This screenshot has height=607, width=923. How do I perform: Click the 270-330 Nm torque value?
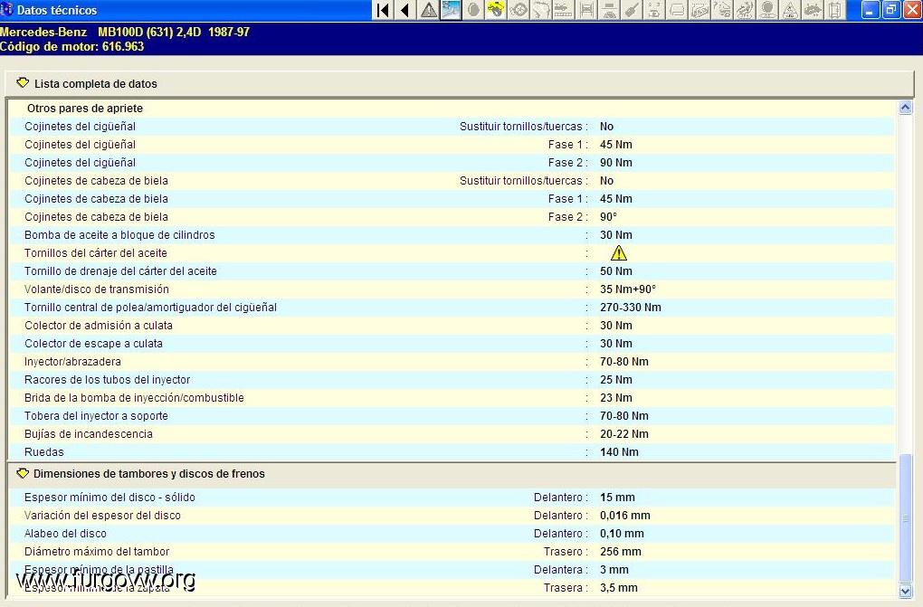631,308
